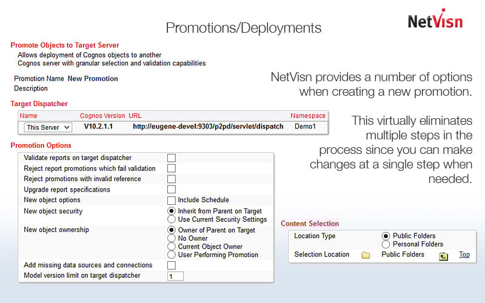Viewport: 485px width, 303px height.
Task: Click the Demo1 namespace value
Action: pos(306,127)
